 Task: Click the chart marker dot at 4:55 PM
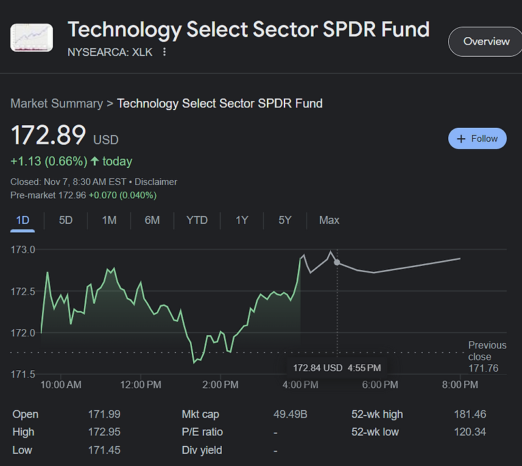point(337,262)
